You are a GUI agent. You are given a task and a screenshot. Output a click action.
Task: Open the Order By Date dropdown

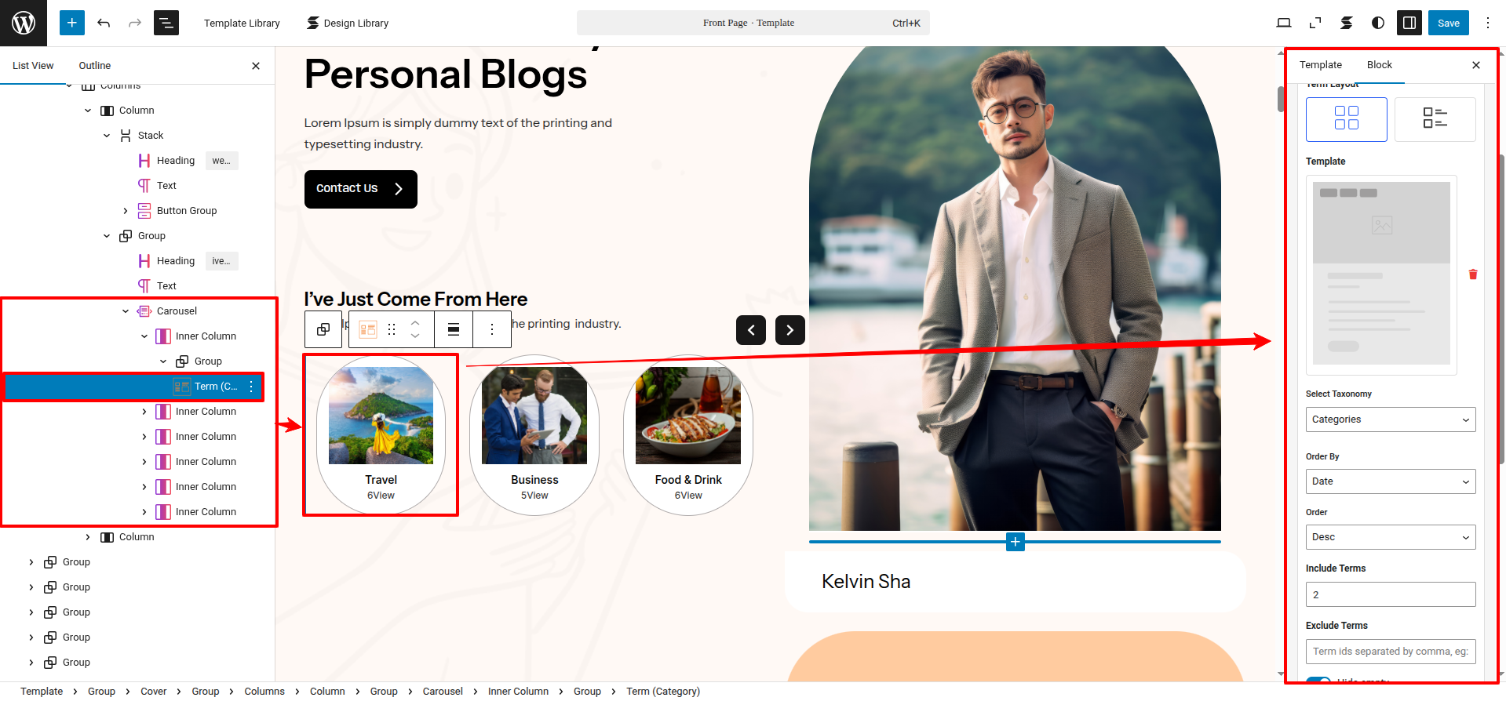[x=1390, y=481]
